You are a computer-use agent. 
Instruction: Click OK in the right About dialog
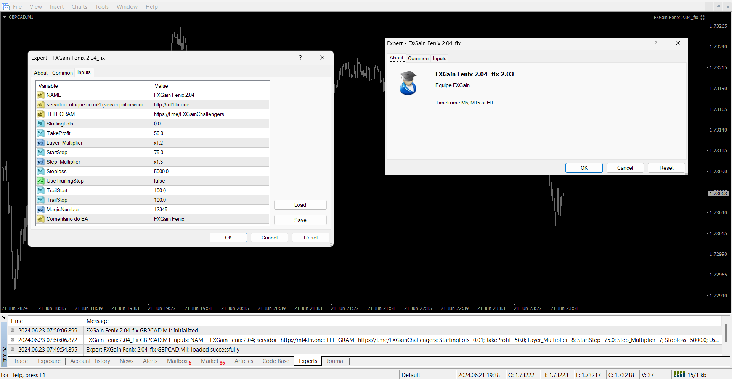[584, 168]
